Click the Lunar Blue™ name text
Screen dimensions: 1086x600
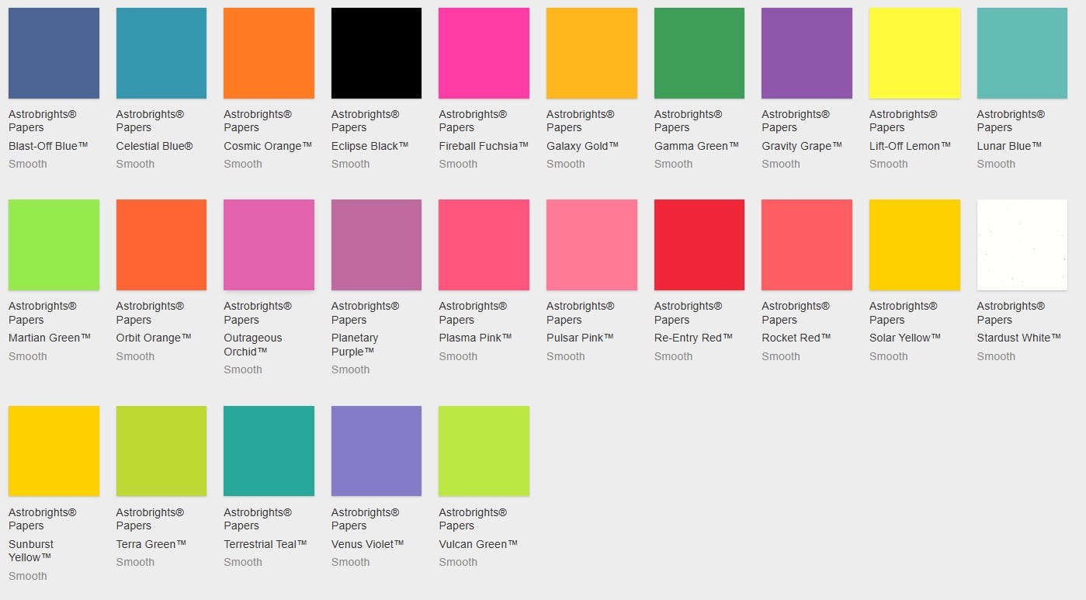[x=1009, y=146]
